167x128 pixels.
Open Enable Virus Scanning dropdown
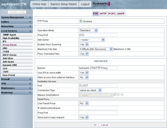coord(84,44)
